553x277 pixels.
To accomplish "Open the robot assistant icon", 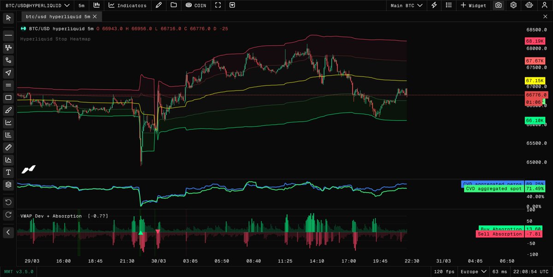I will coord(529,5).
